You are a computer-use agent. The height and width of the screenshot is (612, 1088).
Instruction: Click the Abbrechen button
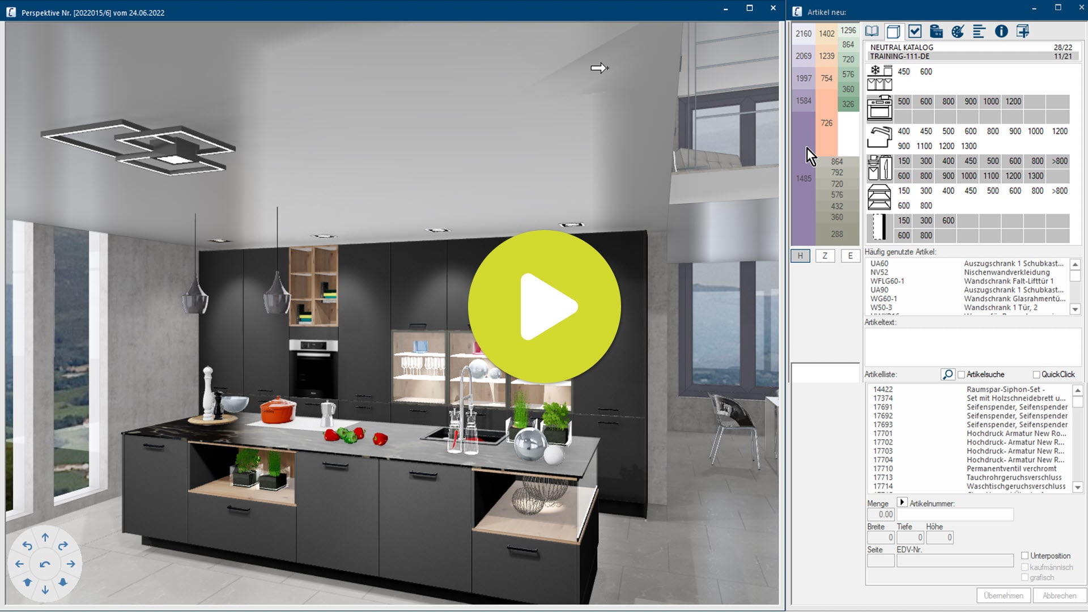pos(1059,596)
